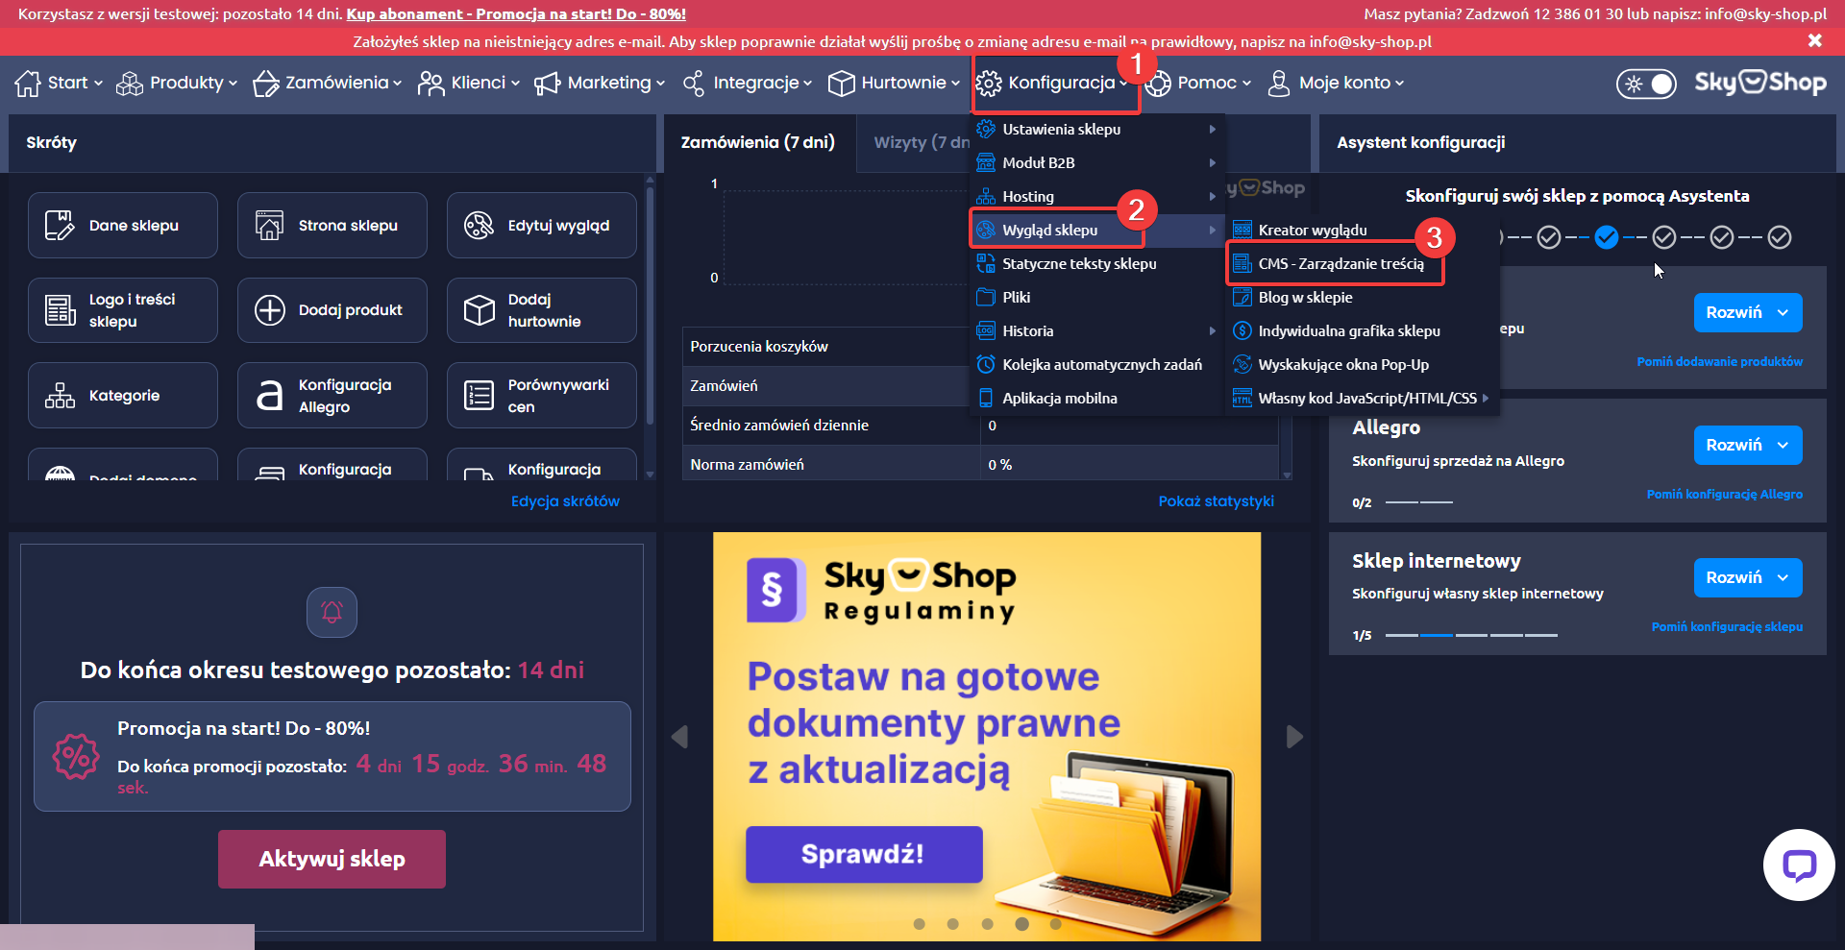Open Hosting submenu entry

[x=1096, y=196]
